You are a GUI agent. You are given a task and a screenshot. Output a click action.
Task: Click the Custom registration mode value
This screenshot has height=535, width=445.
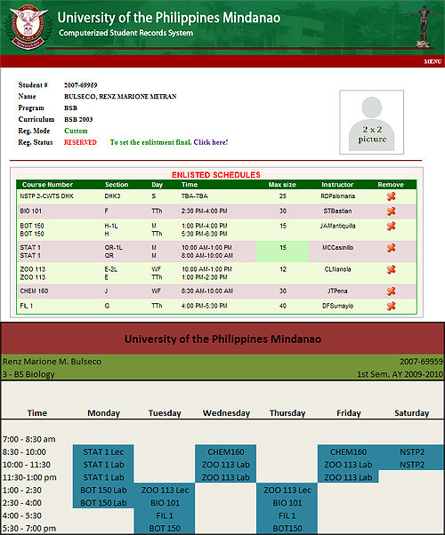76,131
